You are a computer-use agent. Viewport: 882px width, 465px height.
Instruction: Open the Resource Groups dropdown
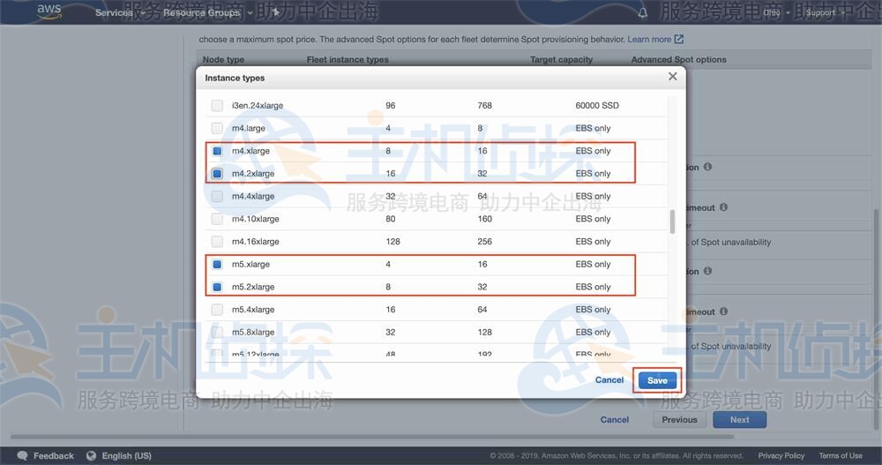207,12
